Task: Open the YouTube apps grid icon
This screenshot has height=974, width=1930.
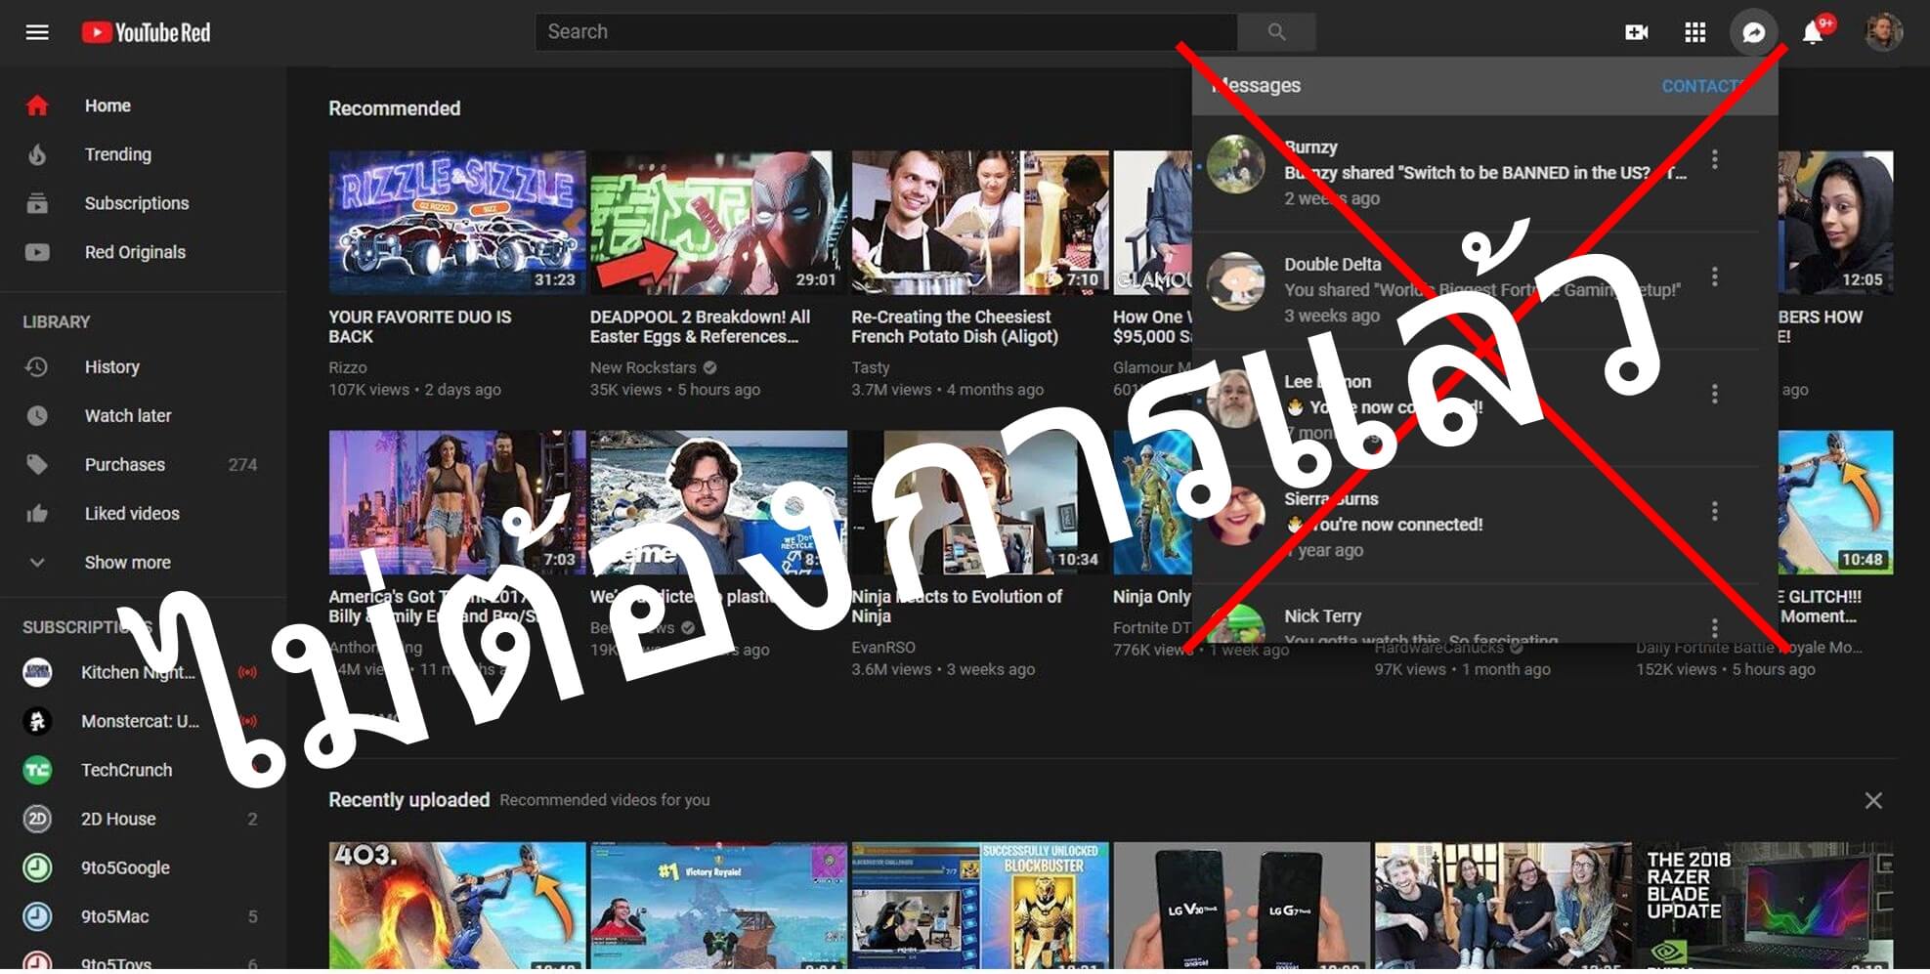Action: pos(1695,32)
